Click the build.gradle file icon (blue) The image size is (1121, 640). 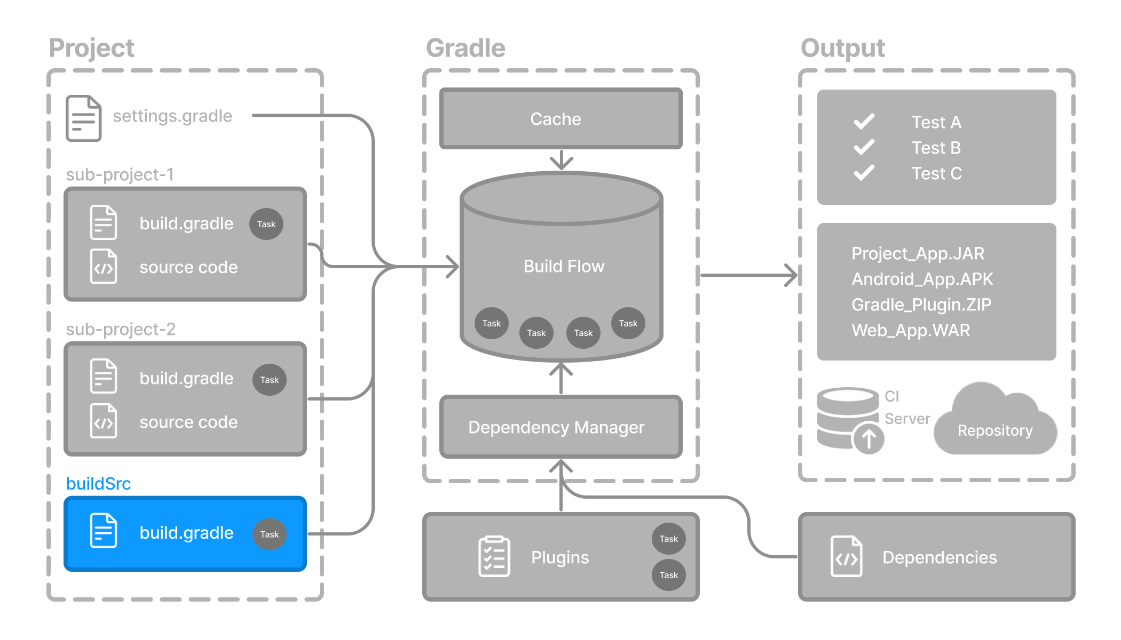(102, 532)
